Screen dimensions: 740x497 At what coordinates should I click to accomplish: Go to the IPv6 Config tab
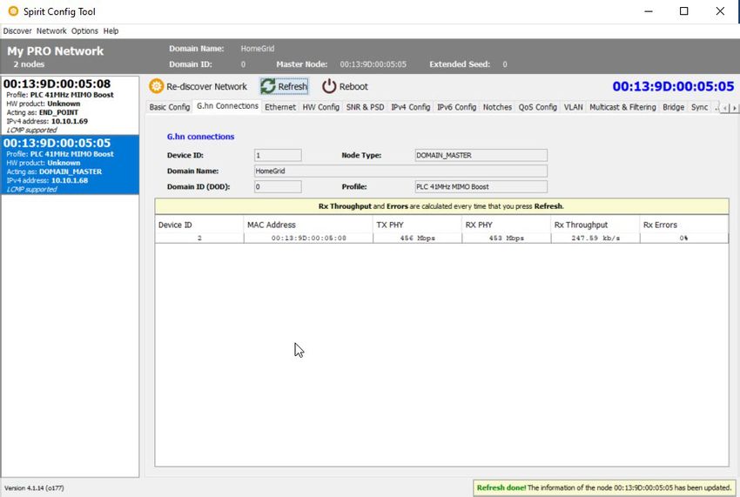tap(456, 107)
